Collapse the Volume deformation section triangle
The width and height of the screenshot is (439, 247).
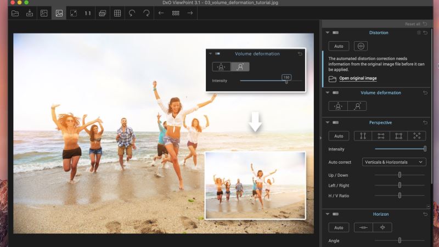[327, 93]
